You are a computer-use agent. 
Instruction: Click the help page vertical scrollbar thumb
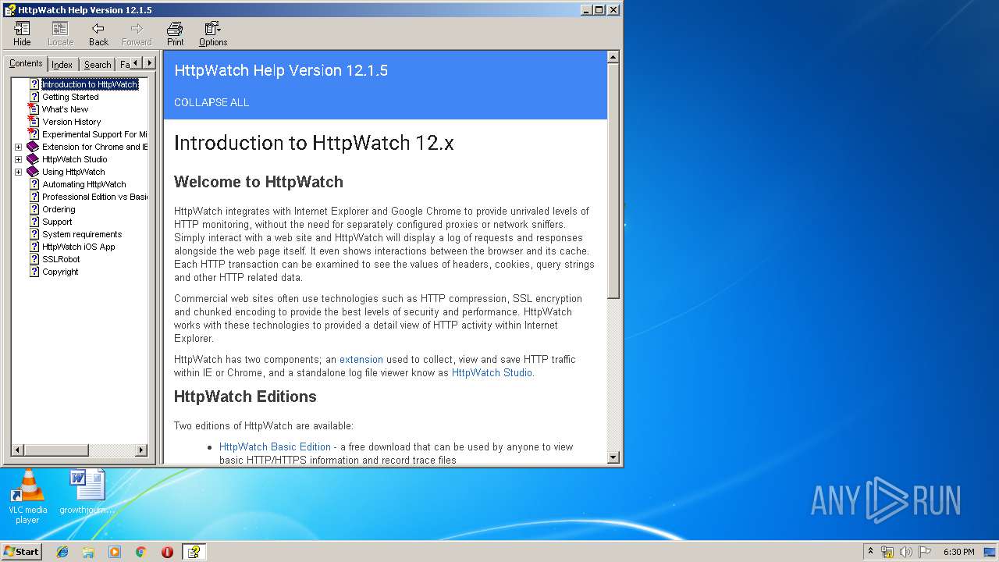[613, 181]
